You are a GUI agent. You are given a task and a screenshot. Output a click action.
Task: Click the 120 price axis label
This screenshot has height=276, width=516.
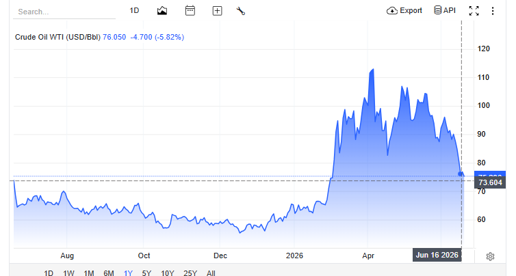[483, 49]
